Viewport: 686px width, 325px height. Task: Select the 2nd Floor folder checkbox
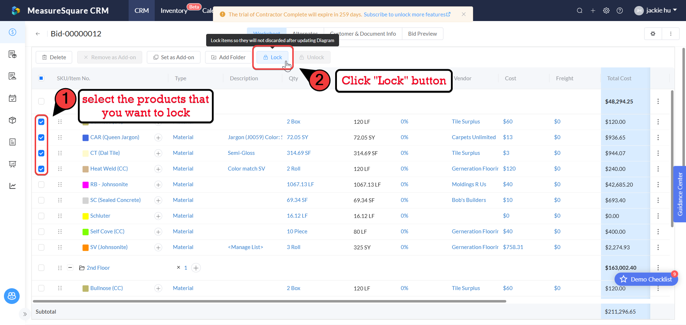click(x=41, y=268)
